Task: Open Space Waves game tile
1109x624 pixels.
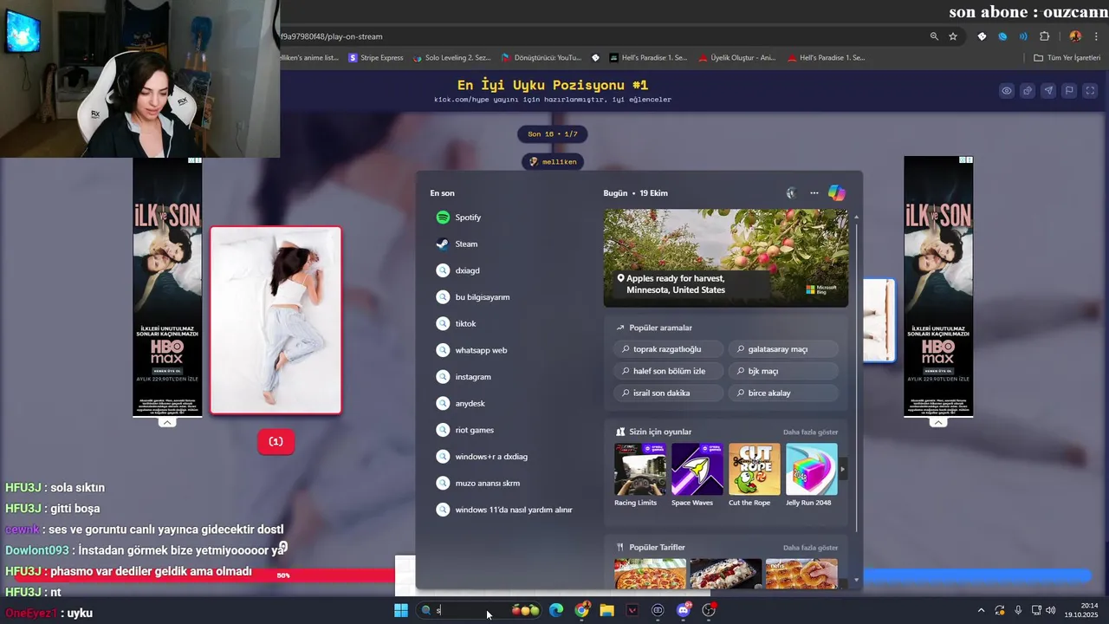Action: tap(697, 475)
